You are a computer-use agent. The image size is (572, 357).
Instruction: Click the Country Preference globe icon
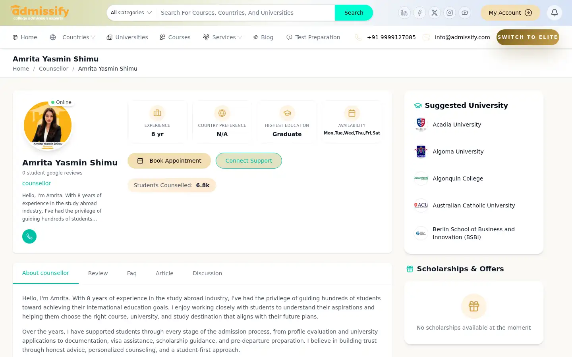coord(222,113)
